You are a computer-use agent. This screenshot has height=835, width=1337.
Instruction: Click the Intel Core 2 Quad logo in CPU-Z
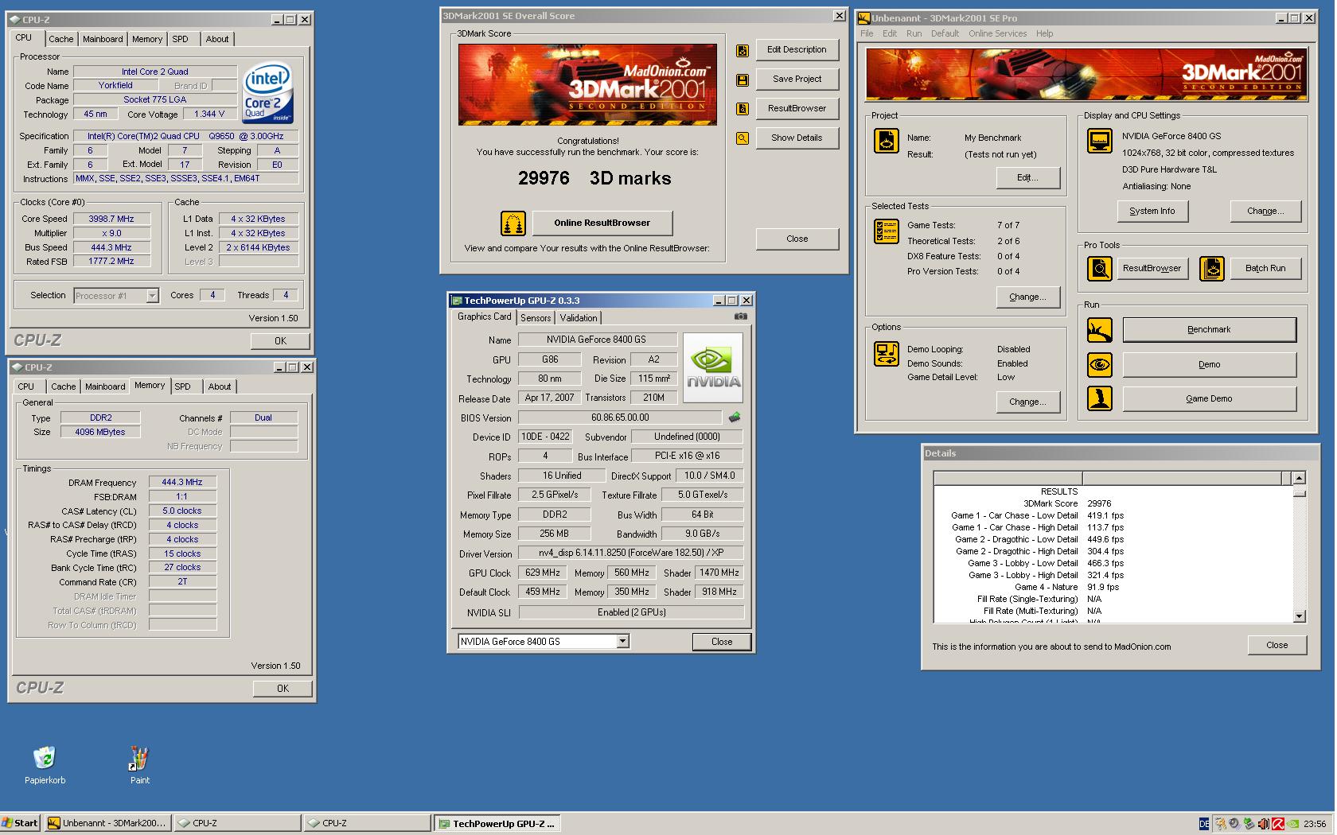(267, 92)
